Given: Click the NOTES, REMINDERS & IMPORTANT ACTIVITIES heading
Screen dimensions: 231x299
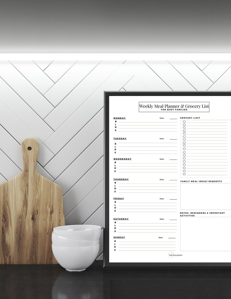Looking at the screenshot, I should 202,214.
